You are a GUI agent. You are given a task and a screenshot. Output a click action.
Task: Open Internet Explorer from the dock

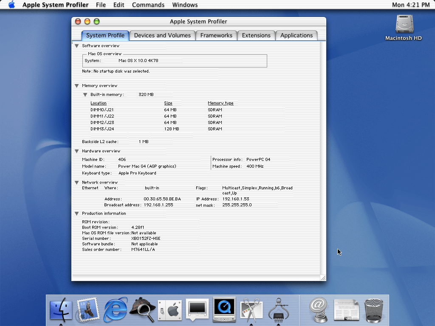(x=115, y=310)
